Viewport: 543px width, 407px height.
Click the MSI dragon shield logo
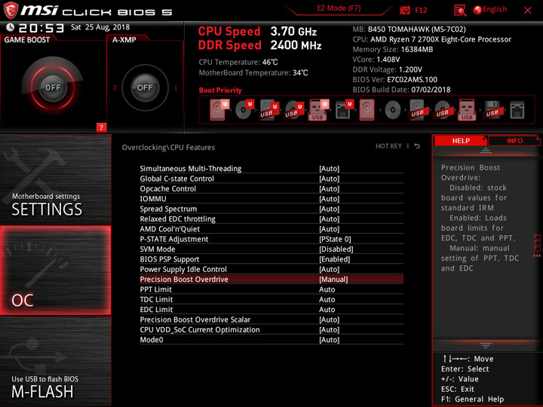coord(11,10)
